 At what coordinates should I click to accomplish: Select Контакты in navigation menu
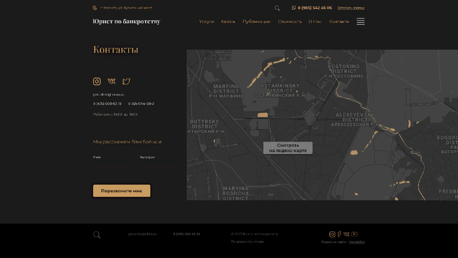pos(339,22)
